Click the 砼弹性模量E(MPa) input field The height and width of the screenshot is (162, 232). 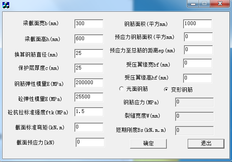(89, 97)
